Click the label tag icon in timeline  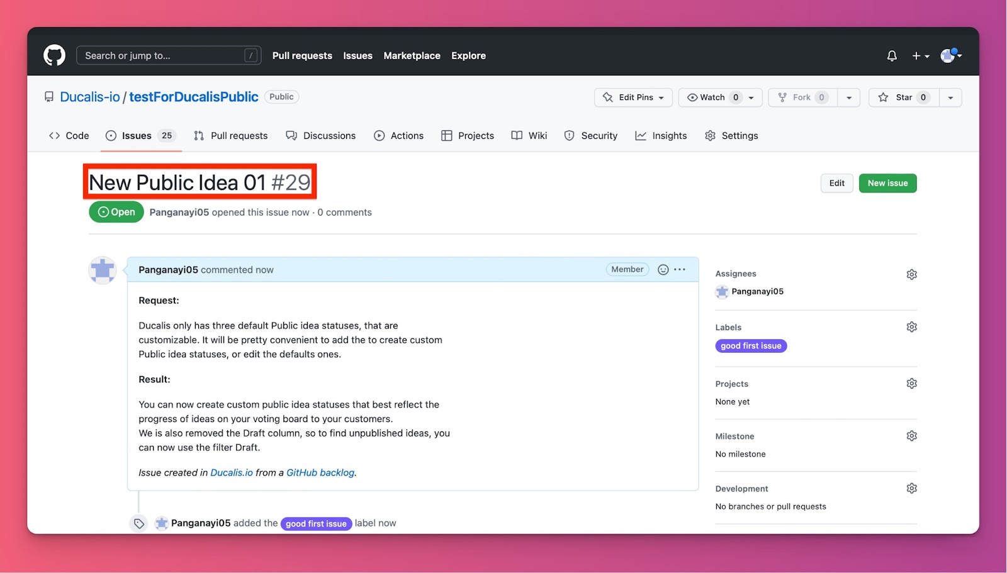click(139, 523)
